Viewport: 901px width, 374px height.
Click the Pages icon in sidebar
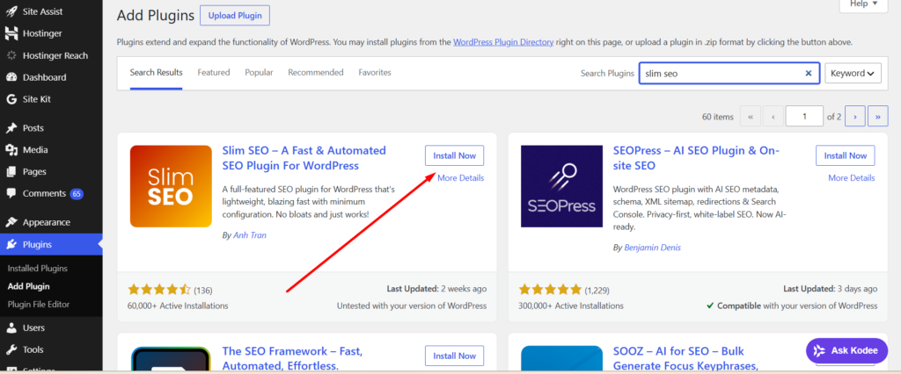11,171
